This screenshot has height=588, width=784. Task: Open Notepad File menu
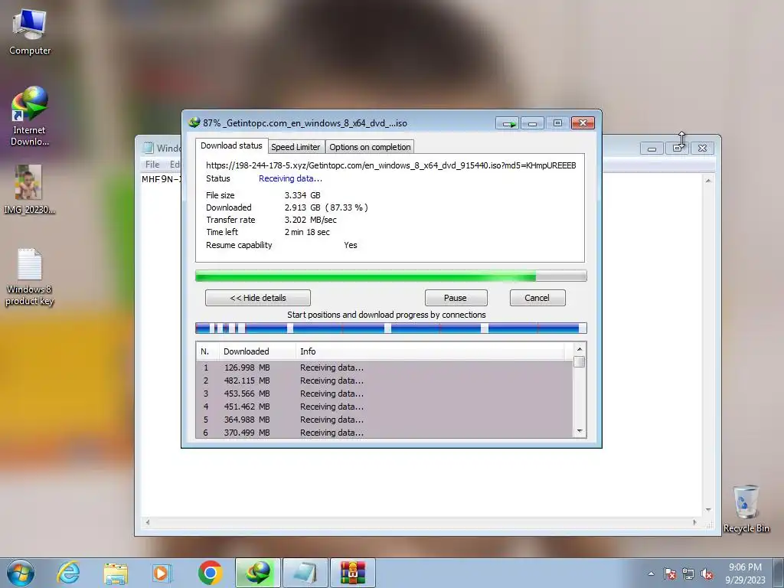pos(152,164)
